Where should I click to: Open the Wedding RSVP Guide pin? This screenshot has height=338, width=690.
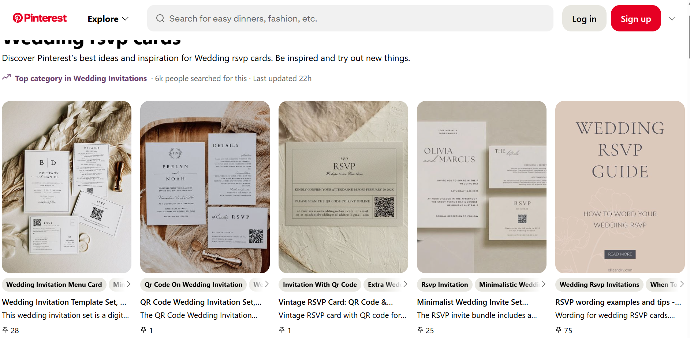tap(620, 187)
